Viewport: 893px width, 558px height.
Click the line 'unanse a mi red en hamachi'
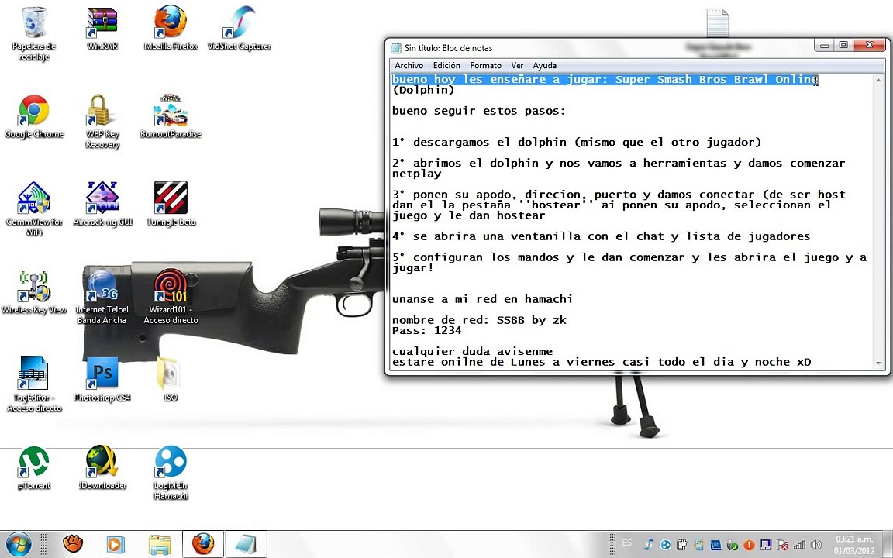[x=482, y=299]
